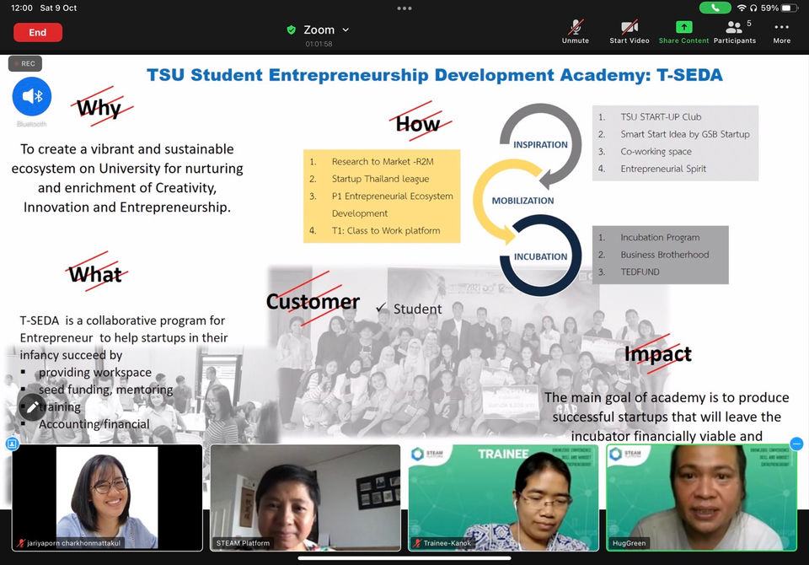
Task: Tap the blue gallery view icon above thumbnails
Action: pyautogui.click(x=12, y=444)
